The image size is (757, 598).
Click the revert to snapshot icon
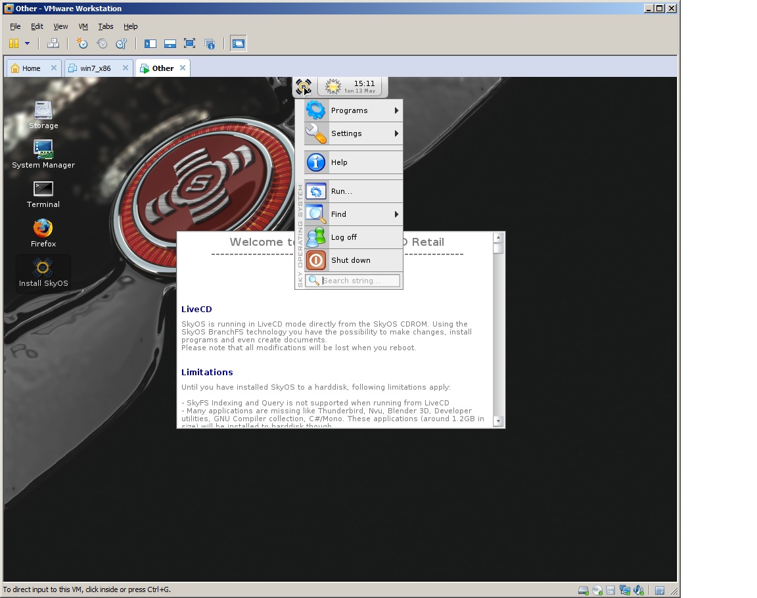[102, 43]
